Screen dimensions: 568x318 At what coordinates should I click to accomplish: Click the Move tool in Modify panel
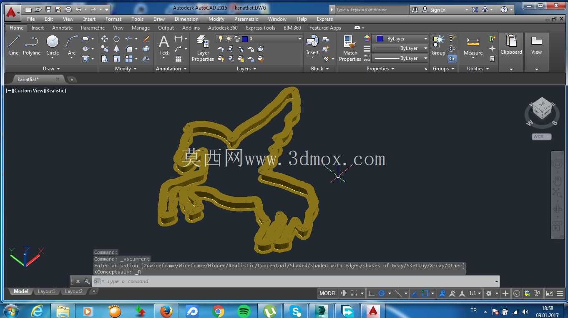click(105, 39)
